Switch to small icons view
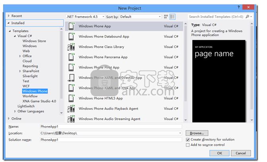 tap(166, 17)
